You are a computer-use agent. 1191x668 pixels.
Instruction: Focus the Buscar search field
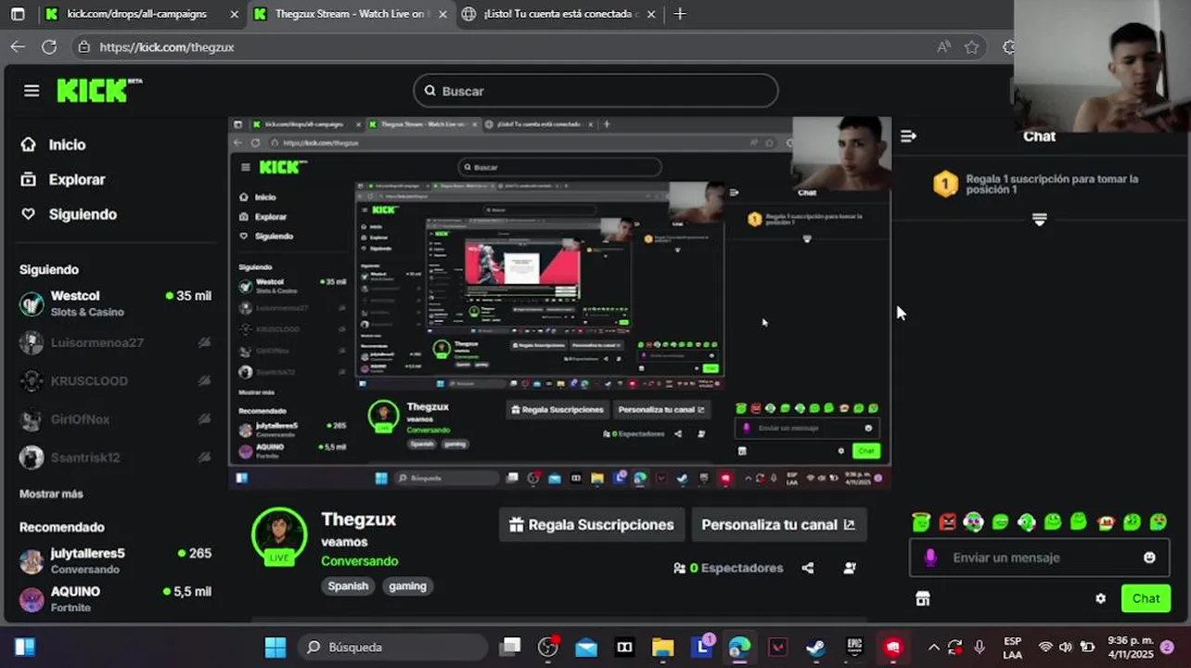pos(595,91)
